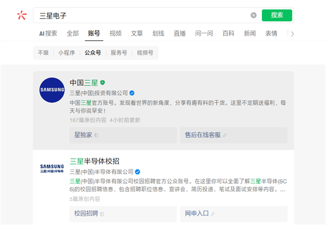Click the small icon beside 星独家

(x=96, y=135)
